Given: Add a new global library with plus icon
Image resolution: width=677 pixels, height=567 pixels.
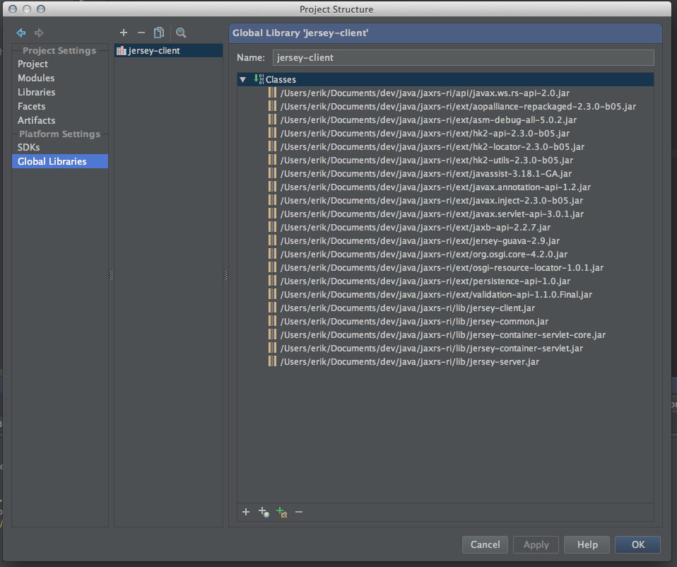Looking at the screenshot, I should pos(124,33).
